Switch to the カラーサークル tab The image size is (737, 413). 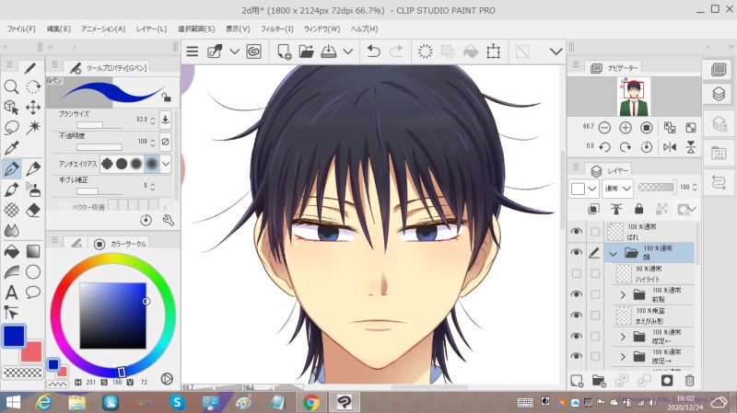[x=122, y=244]
